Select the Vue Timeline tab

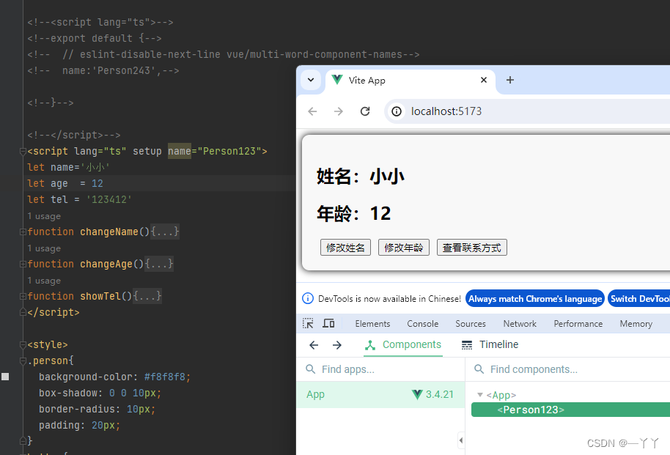[490, 345]
